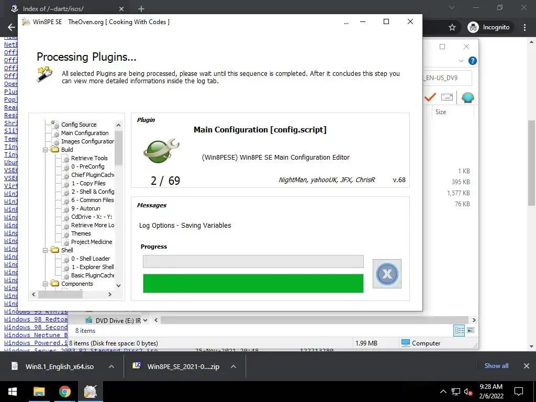The height and width of the screenshot is (402, 536).
Task: Click the clock showing 9:28 AM
Action: click(491, 387)
